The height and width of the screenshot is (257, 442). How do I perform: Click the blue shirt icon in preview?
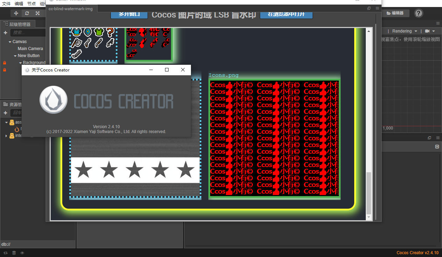(x=76, y=32)
